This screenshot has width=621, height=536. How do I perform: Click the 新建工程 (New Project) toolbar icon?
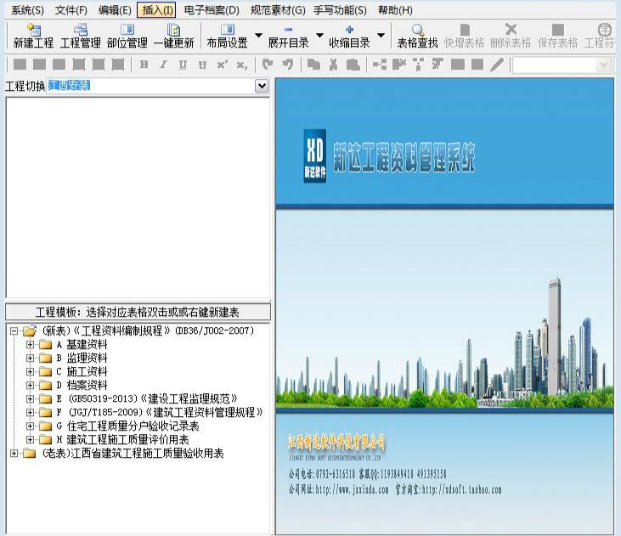click(x=33, y=36)
